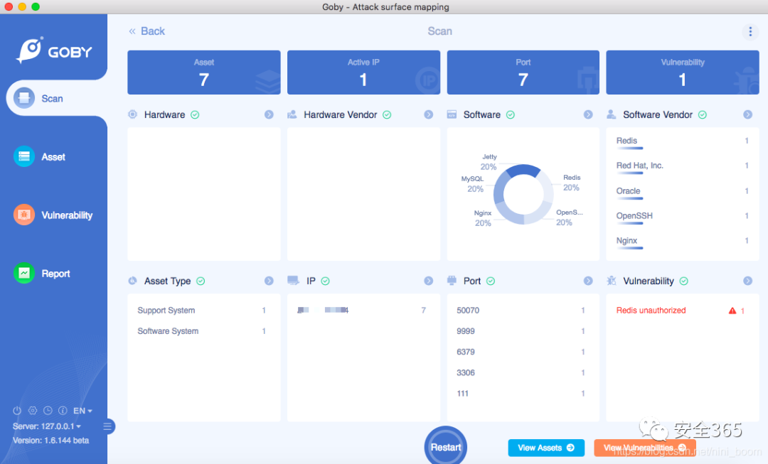Screen dimensions: 768x464
Task: Expand the Hardware panel arrow
Action: click(x=269, y=114)
